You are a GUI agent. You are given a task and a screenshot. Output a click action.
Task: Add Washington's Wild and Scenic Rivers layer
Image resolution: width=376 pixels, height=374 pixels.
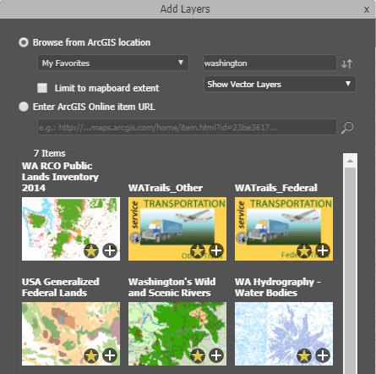[216, 355]
